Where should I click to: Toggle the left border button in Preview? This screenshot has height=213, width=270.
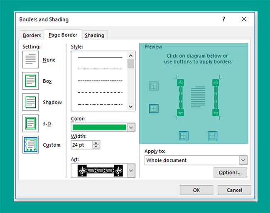coord(183,136)
